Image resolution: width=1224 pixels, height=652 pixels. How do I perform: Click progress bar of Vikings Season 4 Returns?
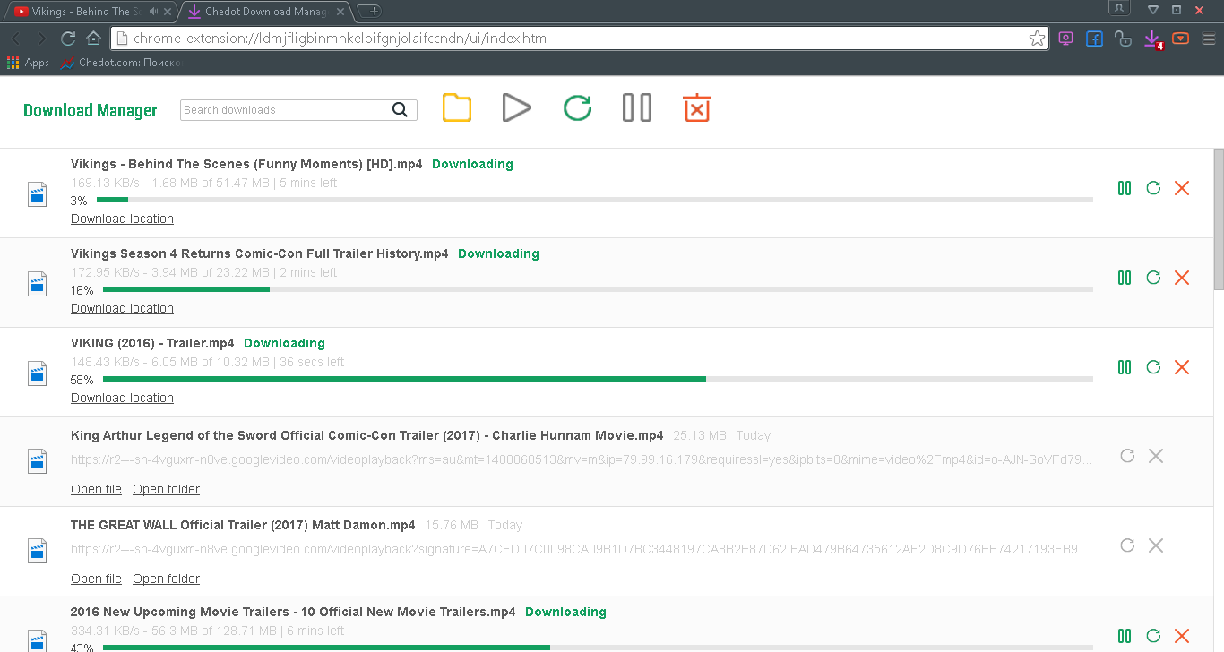[x=598, y=289]
